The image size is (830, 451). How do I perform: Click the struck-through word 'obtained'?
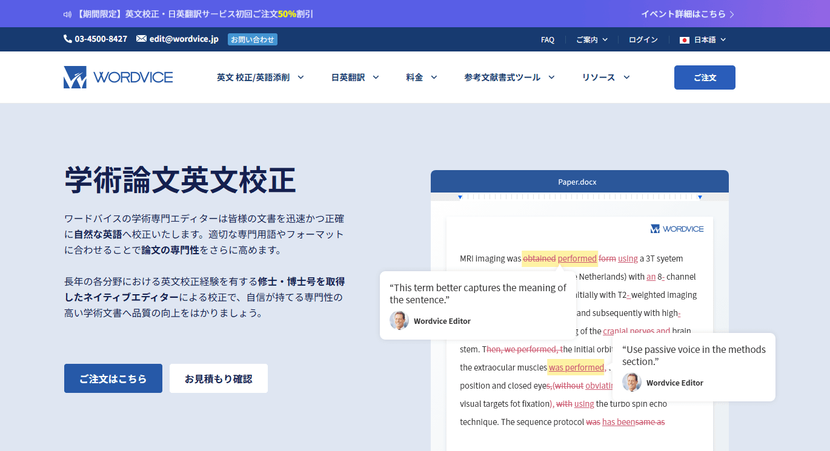(539, 258)
